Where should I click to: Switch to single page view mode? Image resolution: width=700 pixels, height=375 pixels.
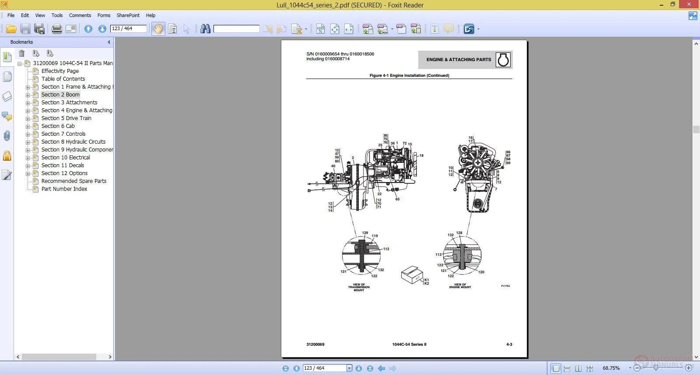[556, 368]
